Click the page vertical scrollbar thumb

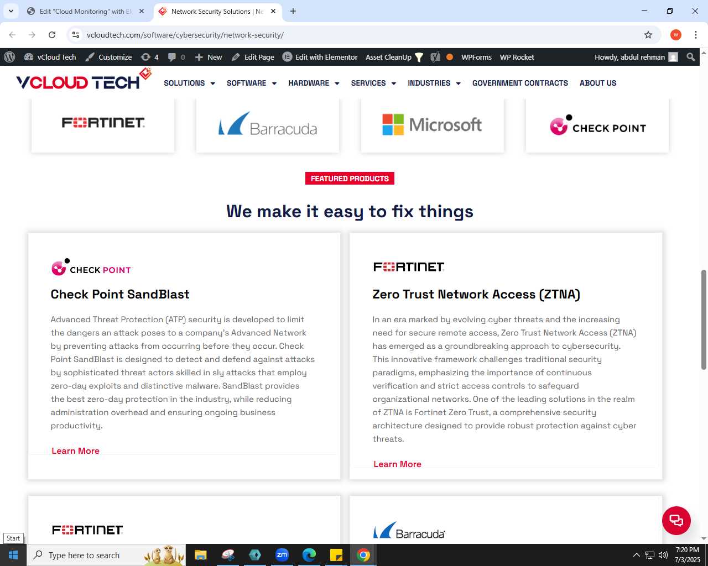(704, 319)
